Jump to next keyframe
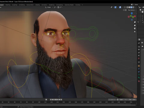 pos(59,100)
